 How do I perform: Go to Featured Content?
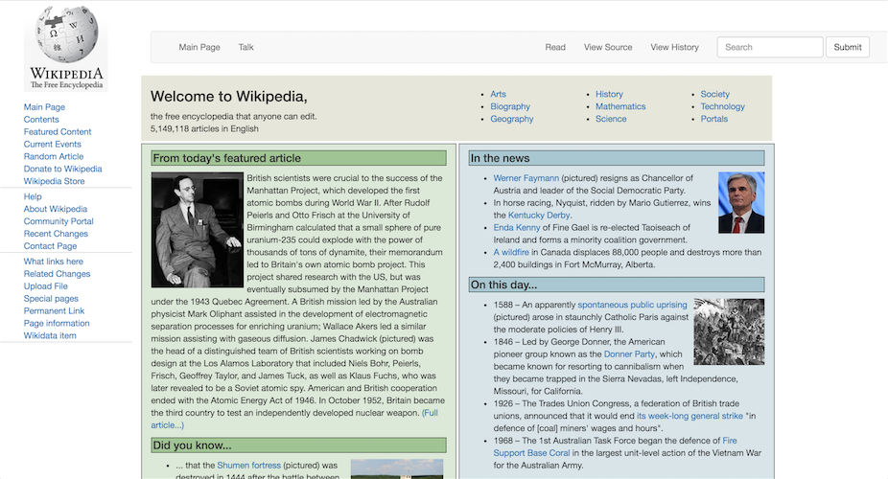pyautogui.click(x=58, y=132)
